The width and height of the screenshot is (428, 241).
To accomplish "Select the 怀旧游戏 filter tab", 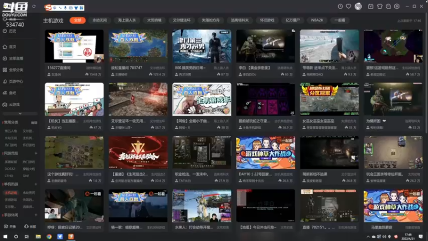I will [x=267, y=20].
